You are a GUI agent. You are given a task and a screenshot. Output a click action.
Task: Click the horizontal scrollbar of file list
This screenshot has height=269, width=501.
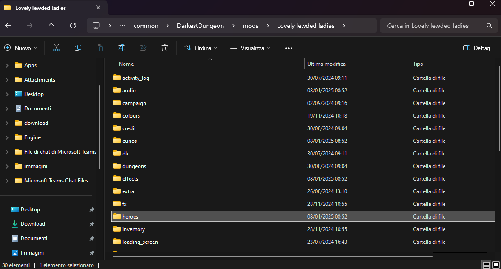click(273, 256)
